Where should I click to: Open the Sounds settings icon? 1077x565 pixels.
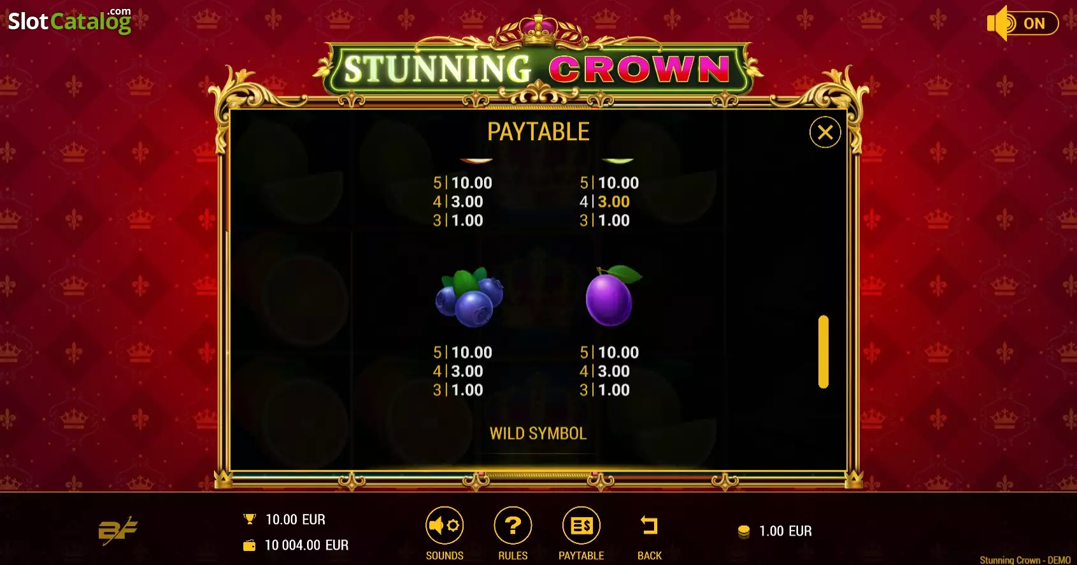445,526
